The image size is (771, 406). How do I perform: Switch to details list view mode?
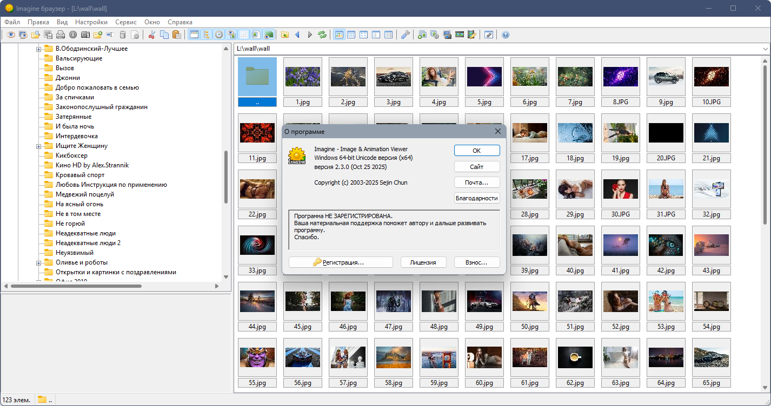click(388, 35)
